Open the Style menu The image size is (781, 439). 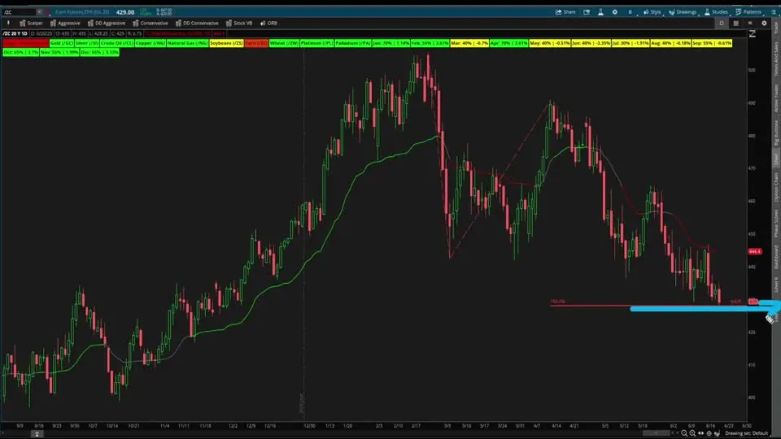[x=652, y=12]
